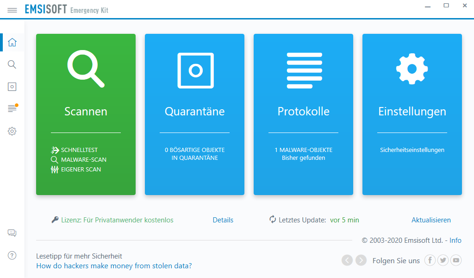Click the Eigener Scan sliders icon
The image size is (474, 278).
tap(55, 170)
